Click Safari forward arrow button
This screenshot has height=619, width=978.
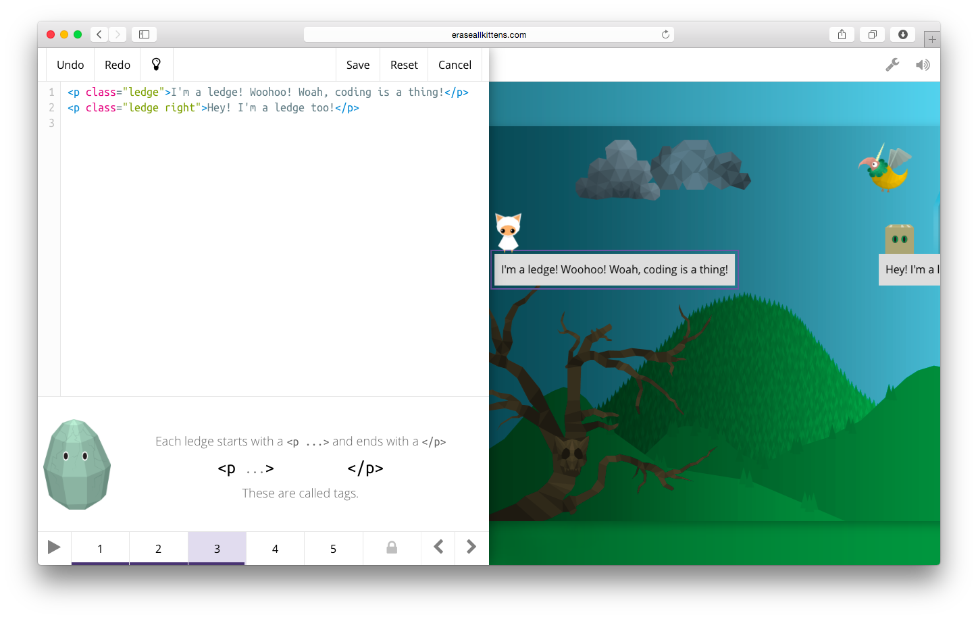(x=118, y=34)
